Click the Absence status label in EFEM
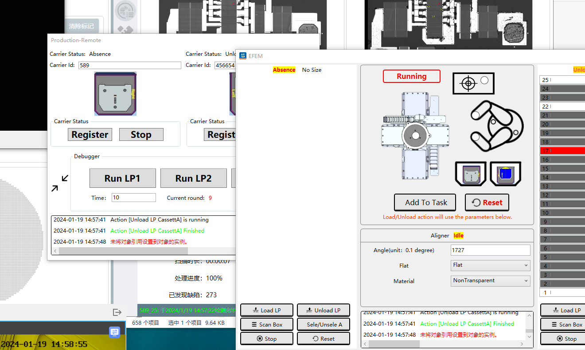This screenshot has height=350, width=585. pyautogui.click(x=284, y=70)
